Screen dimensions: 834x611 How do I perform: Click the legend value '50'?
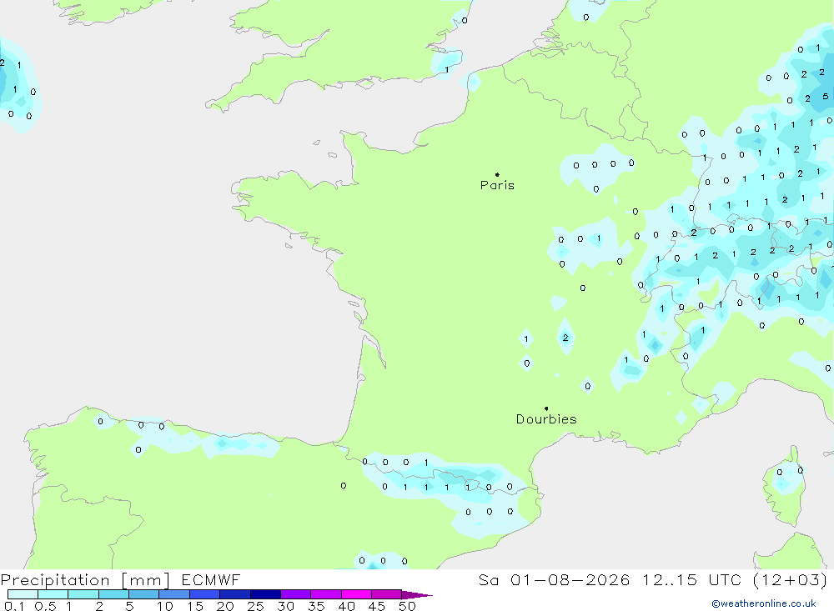(x=407, y=606)
